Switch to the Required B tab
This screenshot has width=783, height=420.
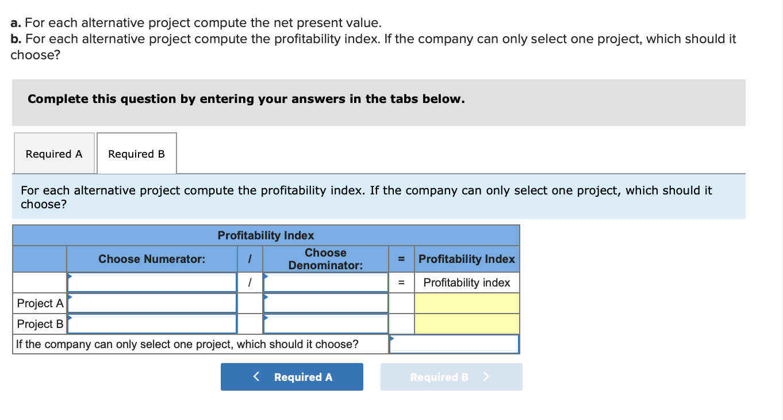point(136,154)
